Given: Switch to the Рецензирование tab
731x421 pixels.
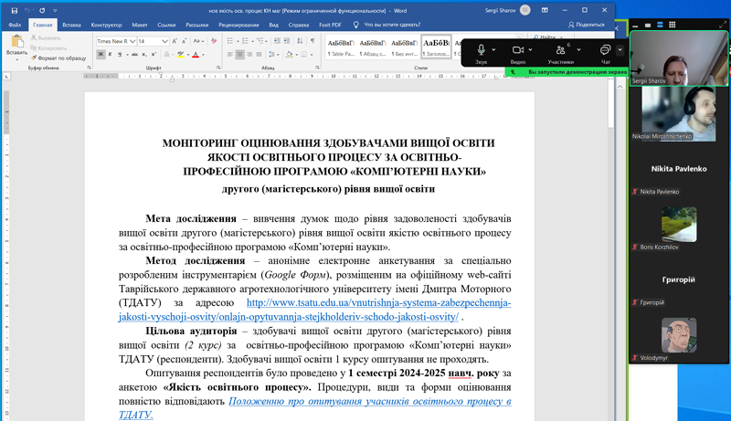Looking at the screenshot, I should click(238, 25).
